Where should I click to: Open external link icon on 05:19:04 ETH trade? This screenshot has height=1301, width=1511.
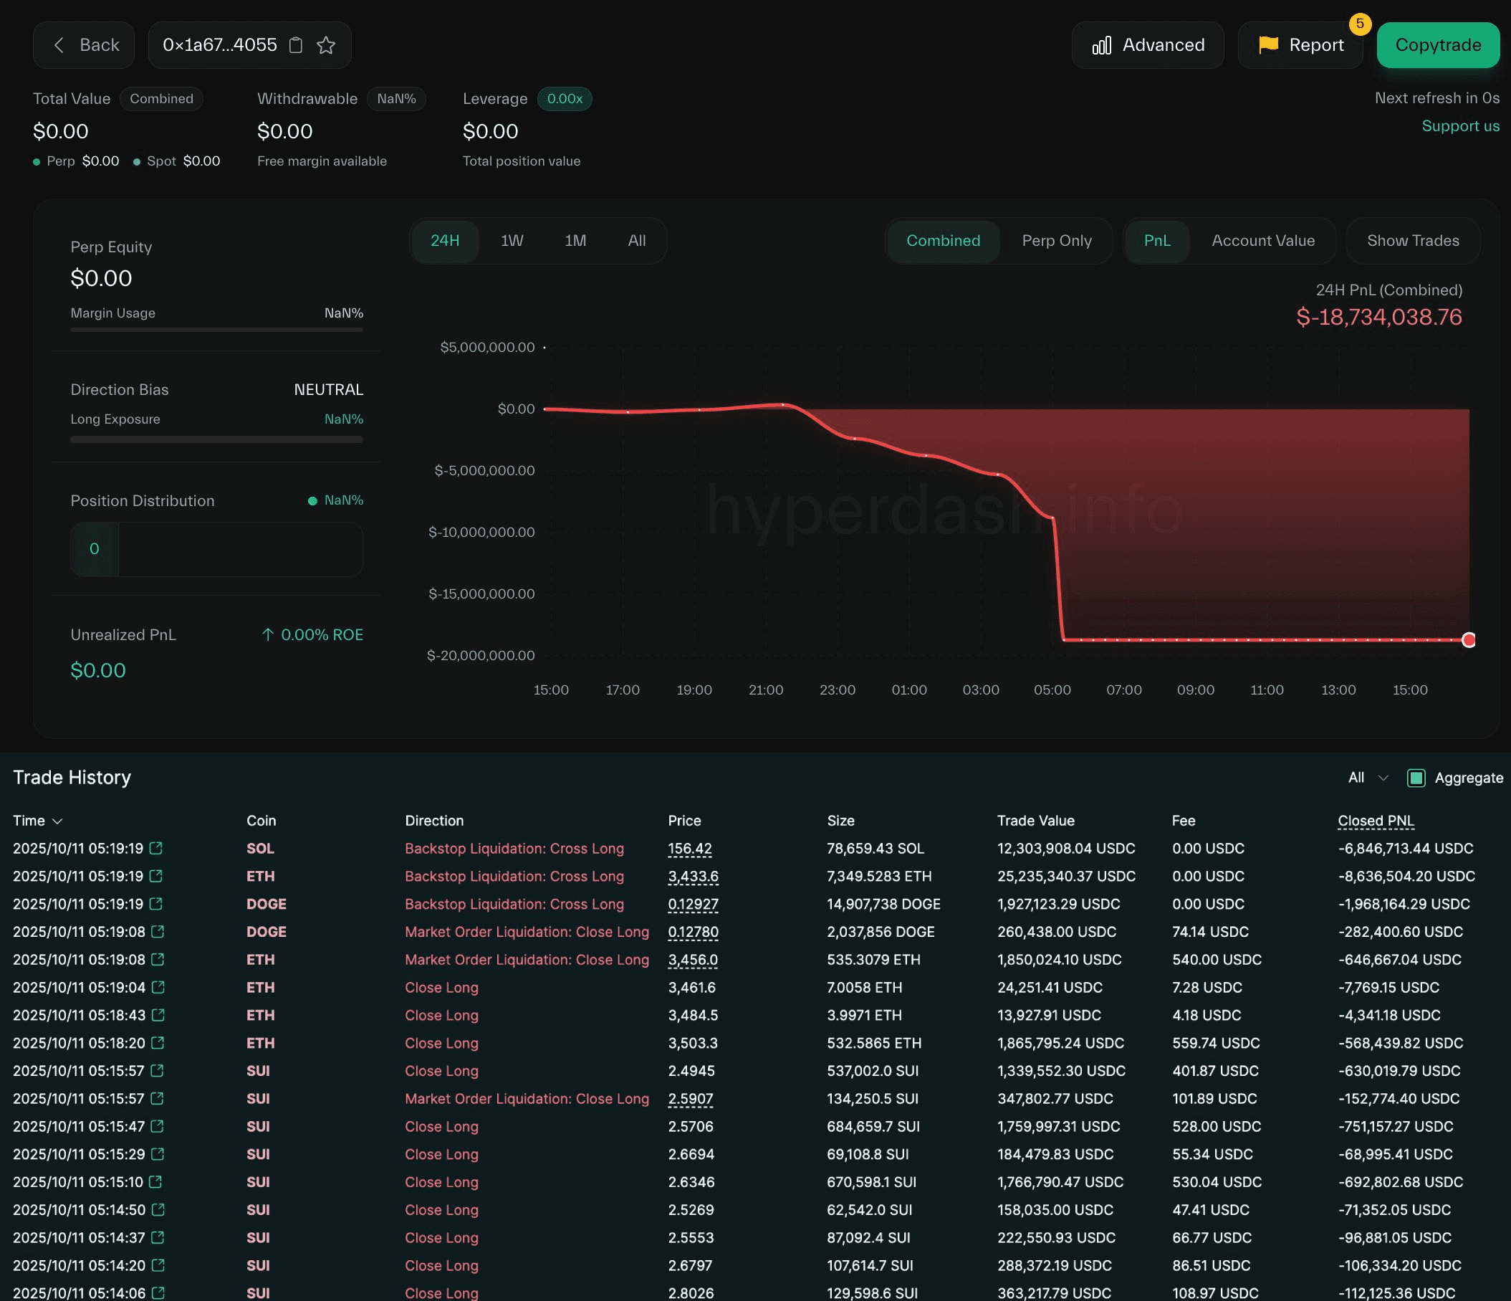tap(158, 986)
